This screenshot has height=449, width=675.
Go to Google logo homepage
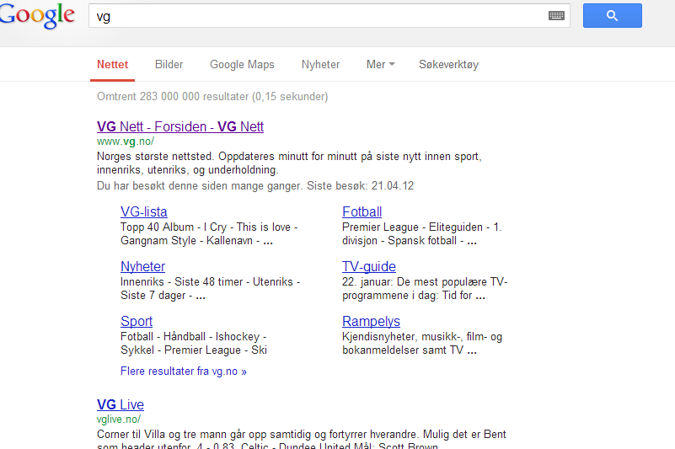(x=37, y=15)
